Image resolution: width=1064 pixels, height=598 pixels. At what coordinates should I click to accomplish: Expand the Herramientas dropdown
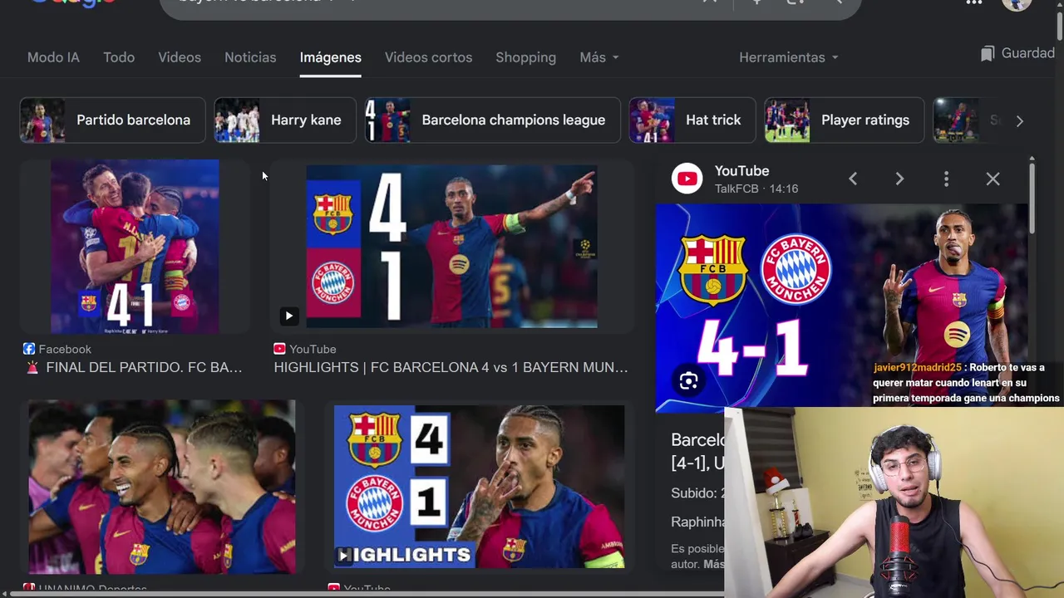[789, 57]
